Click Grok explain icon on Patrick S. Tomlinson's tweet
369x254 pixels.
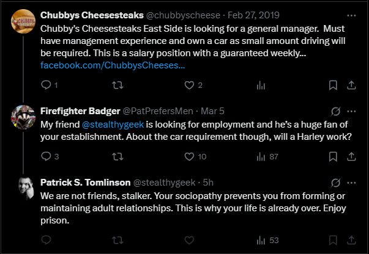pos(335,183)
